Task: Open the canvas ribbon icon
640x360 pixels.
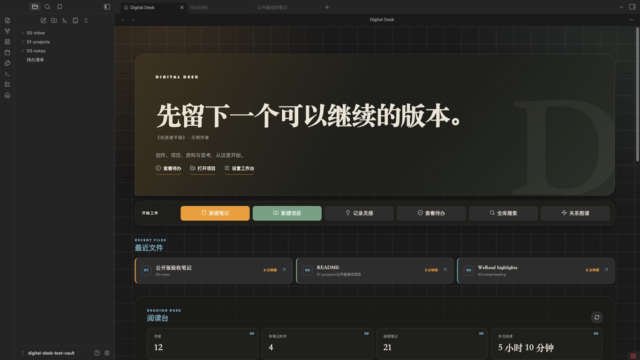Action: point(7,42)
